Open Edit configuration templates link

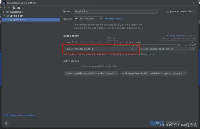pos(20,115)
